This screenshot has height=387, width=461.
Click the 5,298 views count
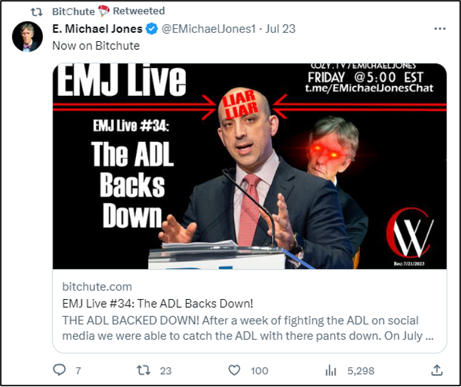(x=361, y=371)
